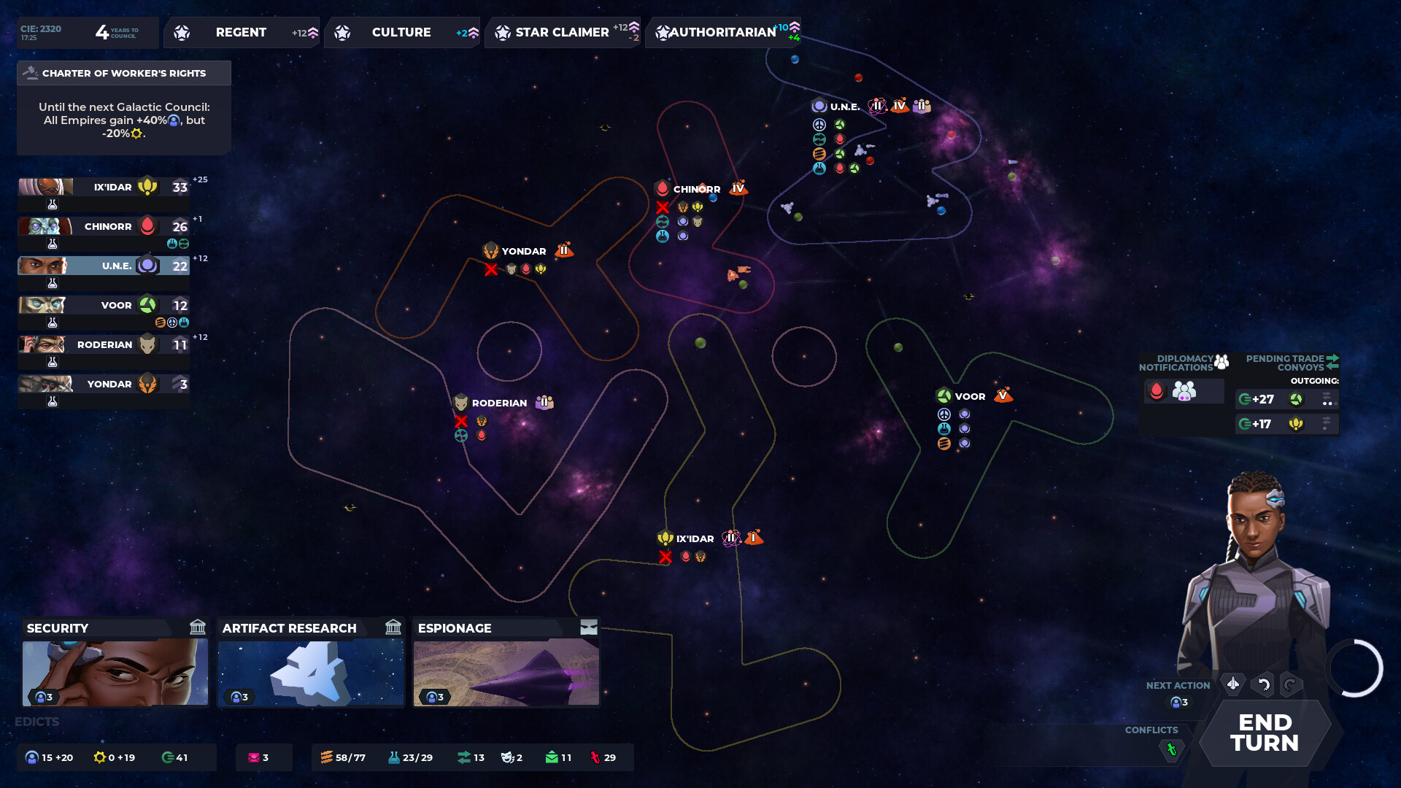Click the Security panel icon bottom left
Screen dimensions: 1401x788
tap(196, 627)
